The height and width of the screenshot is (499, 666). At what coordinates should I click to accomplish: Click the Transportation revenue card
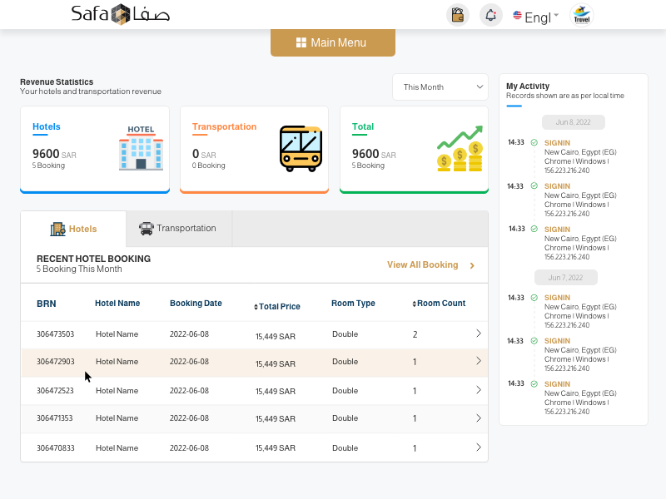point(254,149)
